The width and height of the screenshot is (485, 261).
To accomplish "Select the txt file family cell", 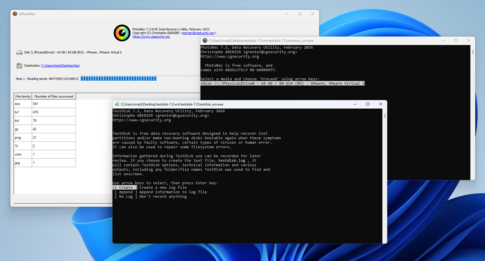I will click(x=23, y=121).
